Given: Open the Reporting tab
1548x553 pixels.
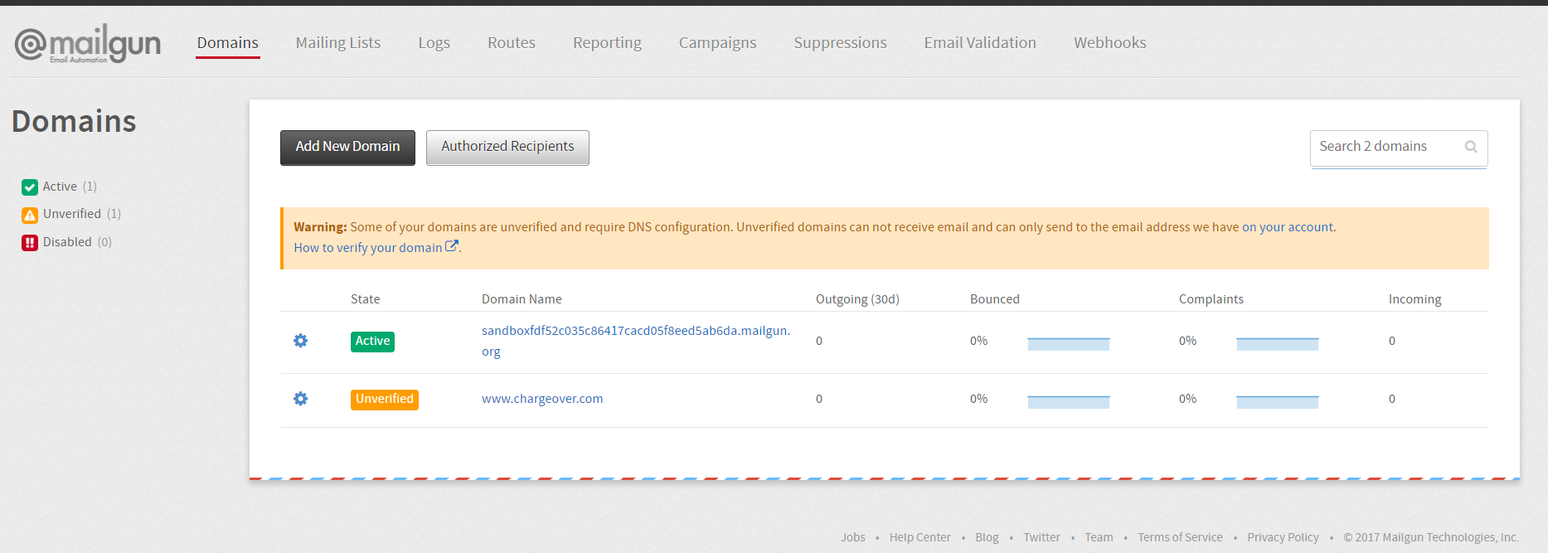Looking at the screenshot, I should pyautogui.click(x=607, y=42).
